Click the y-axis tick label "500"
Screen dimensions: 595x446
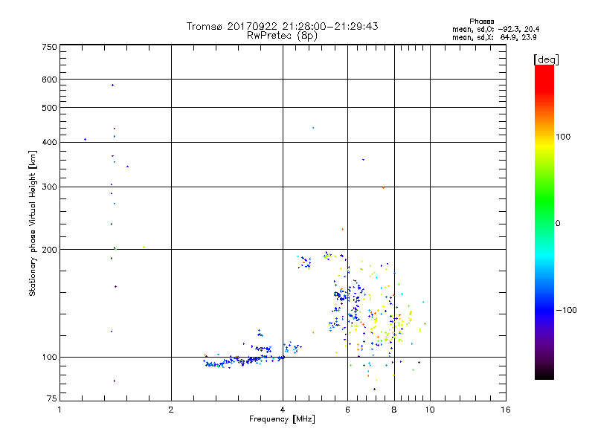[x=49, y=108]
